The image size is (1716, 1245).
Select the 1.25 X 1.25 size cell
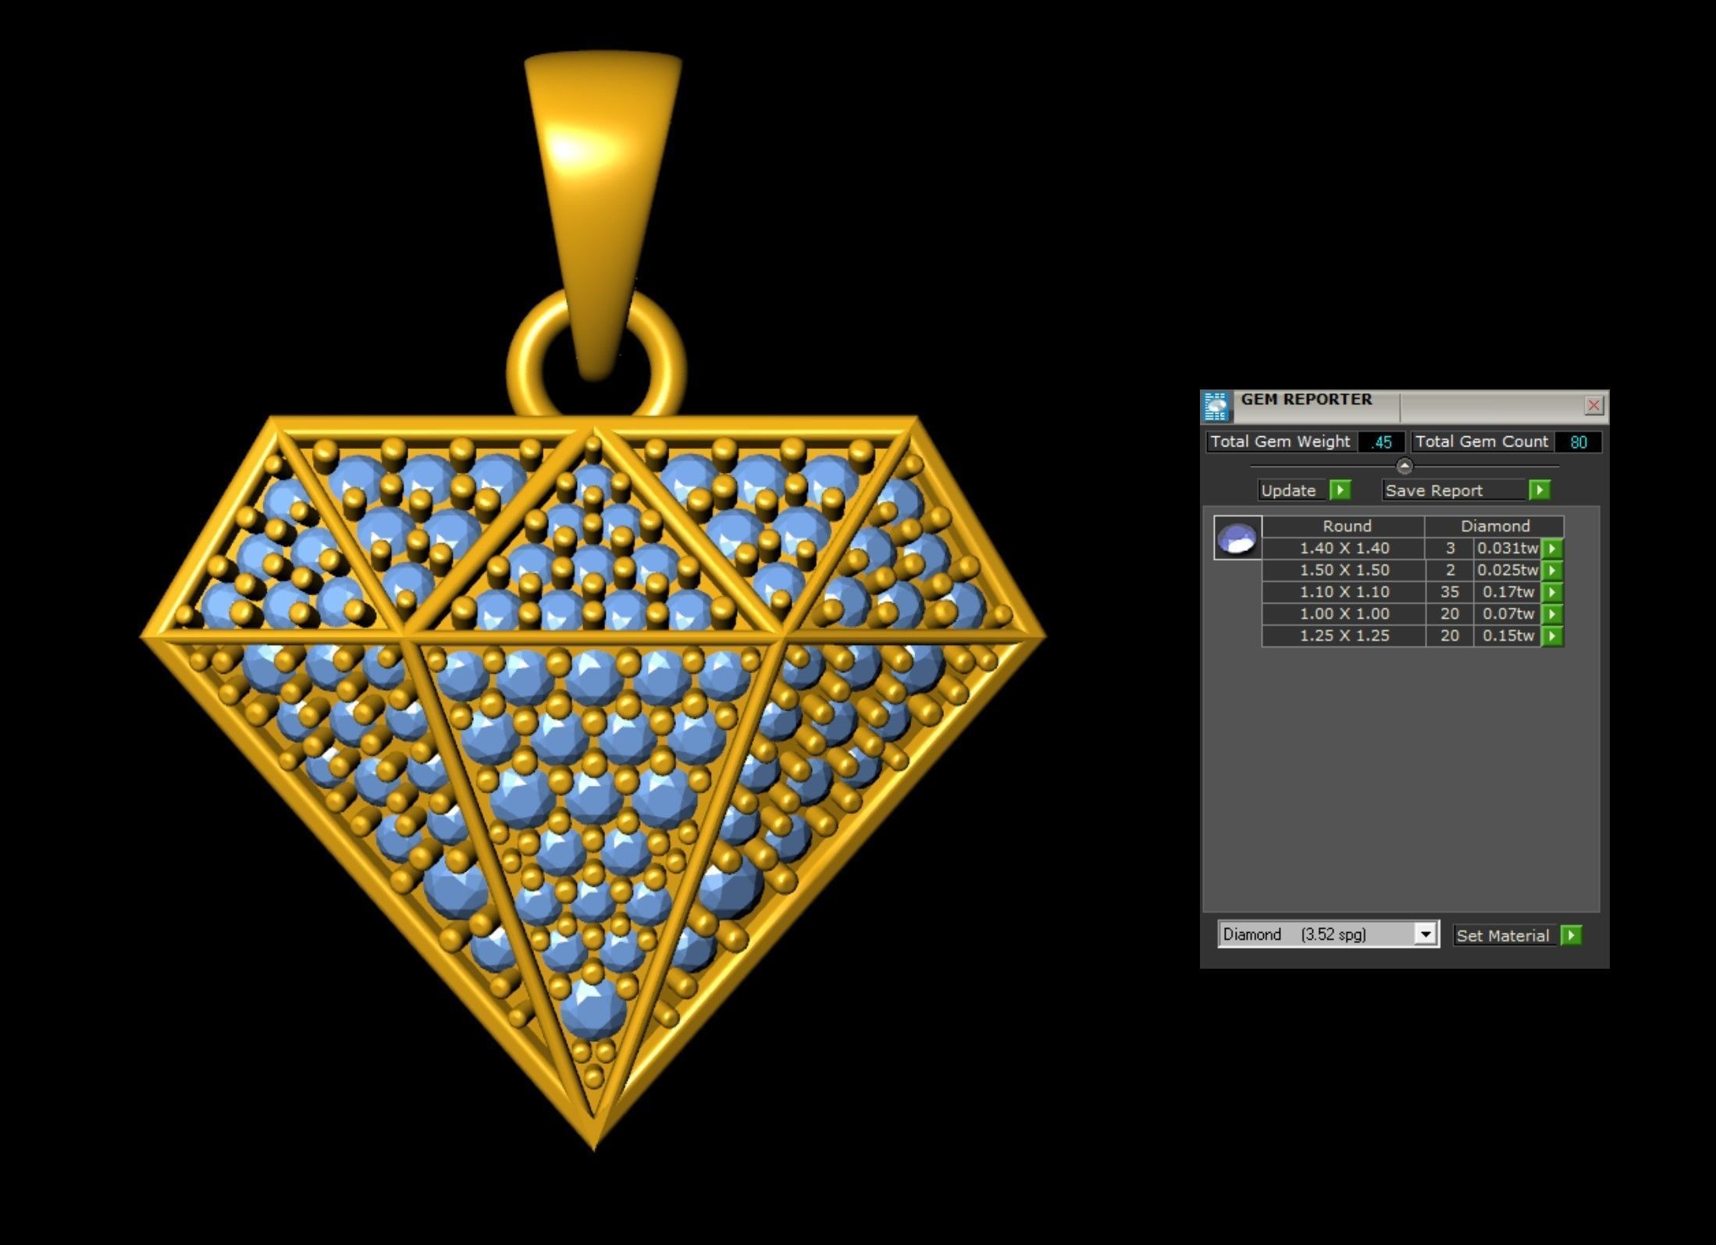1344,636
